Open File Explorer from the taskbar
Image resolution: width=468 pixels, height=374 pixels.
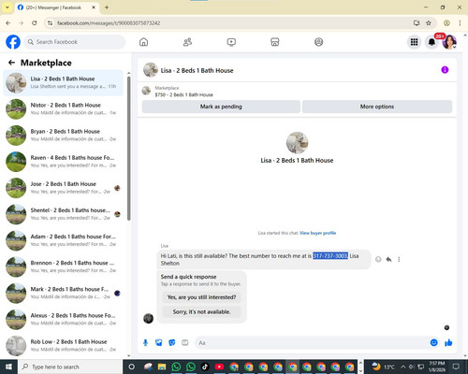[x=162, y=367]
